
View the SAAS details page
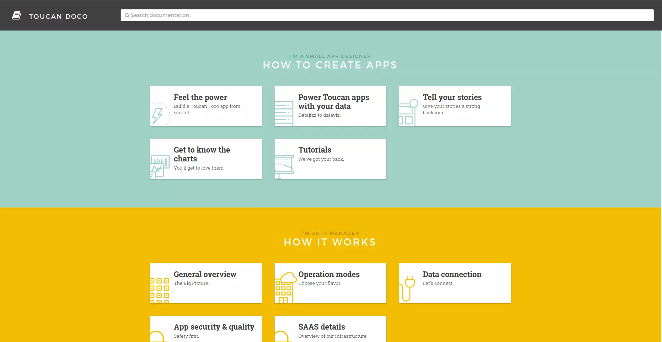click(321, 327)
